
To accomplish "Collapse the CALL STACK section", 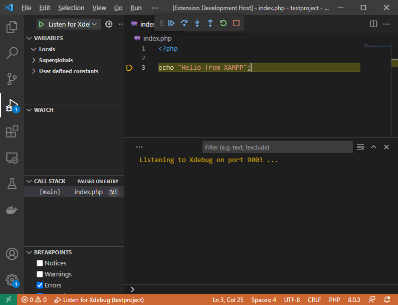I will pyautogui.click(x=29, y=181).
